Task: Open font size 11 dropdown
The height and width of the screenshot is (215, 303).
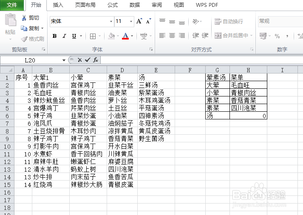Action: coord(131,21)
